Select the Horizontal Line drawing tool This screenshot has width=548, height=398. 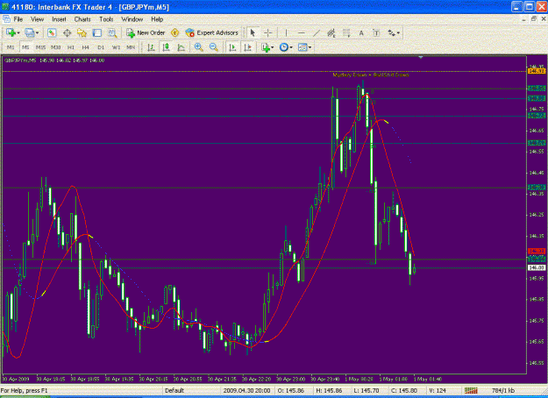tap(302, 32)
